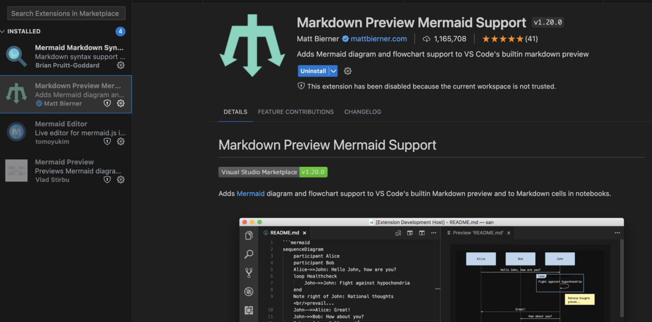The image size is (652, 322).
Task: Click the Uninstall button
Action: 313,71
